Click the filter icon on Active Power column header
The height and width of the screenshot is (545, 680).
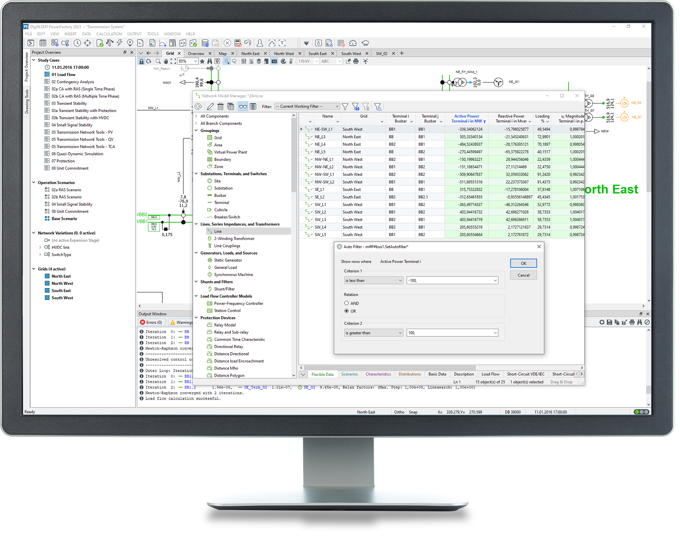(485, 122)
